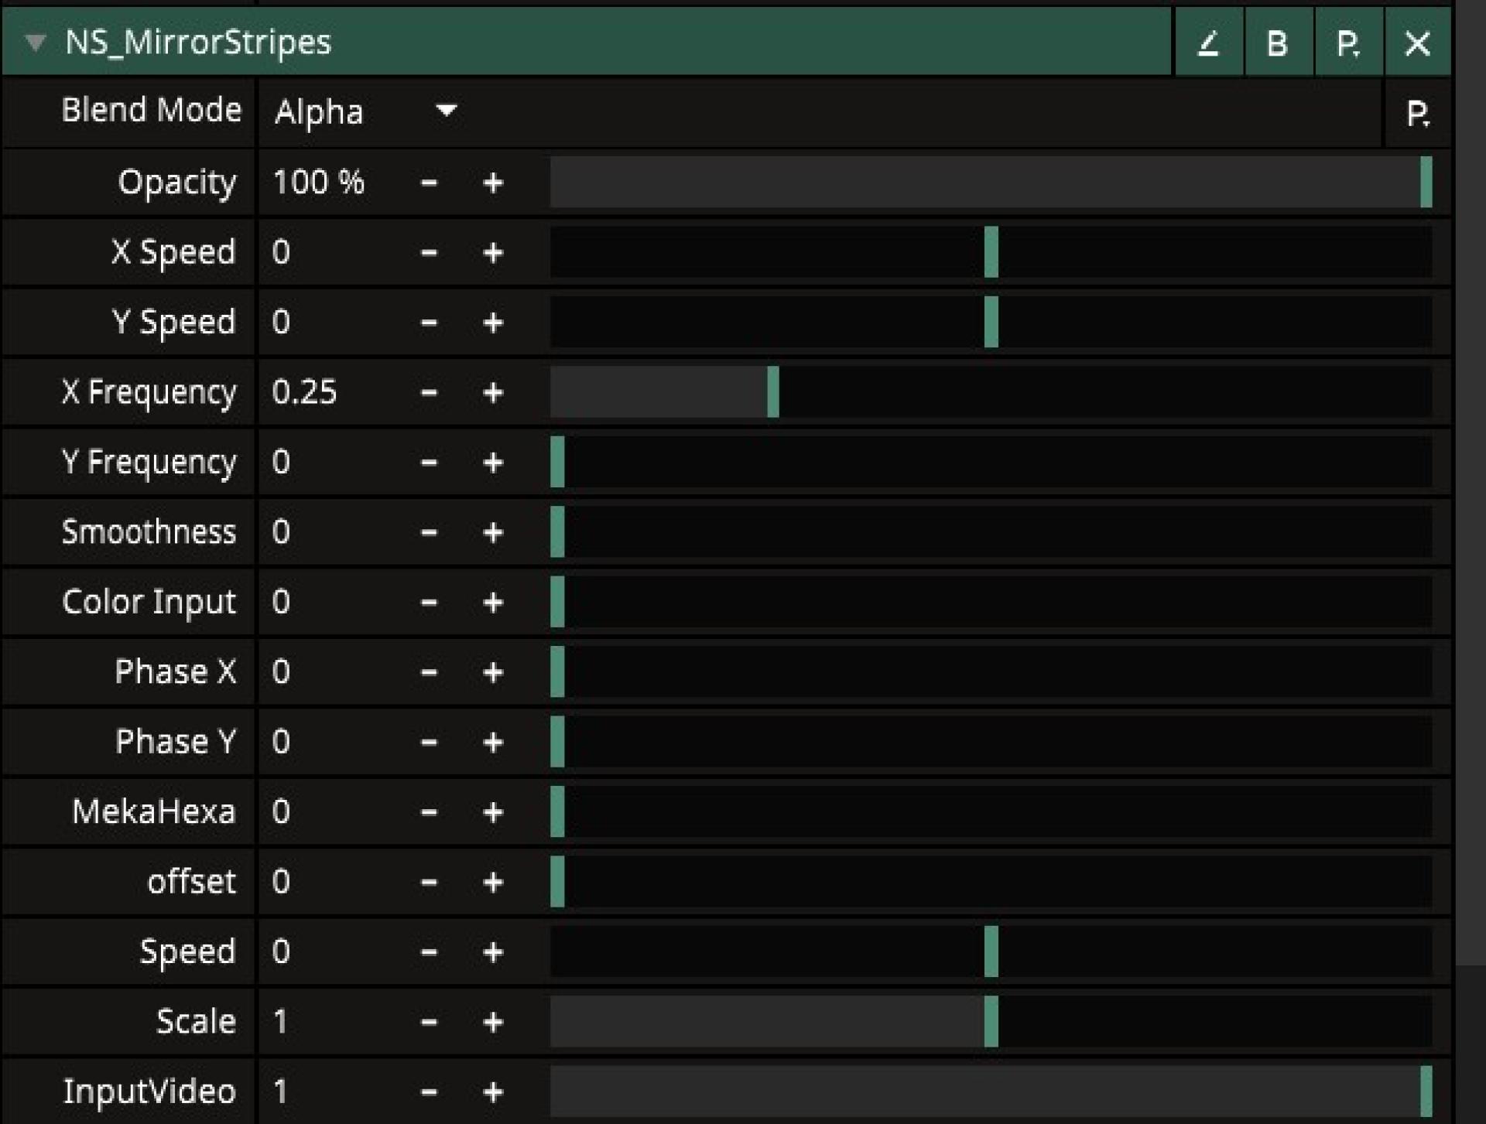Increase X Speed with plus button

click(x=493, y=253)
